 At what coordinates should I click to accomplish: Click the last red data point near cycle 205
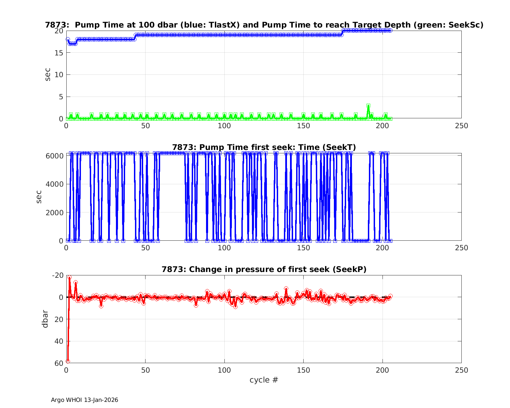(x=390, y=296)
